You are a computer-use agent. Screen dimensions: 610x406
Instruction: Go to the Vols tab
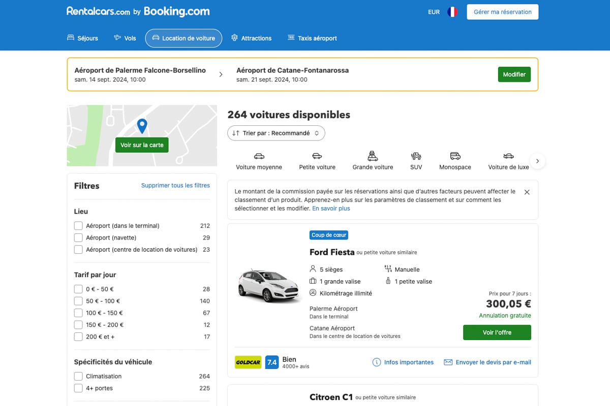tap(125, 38)
